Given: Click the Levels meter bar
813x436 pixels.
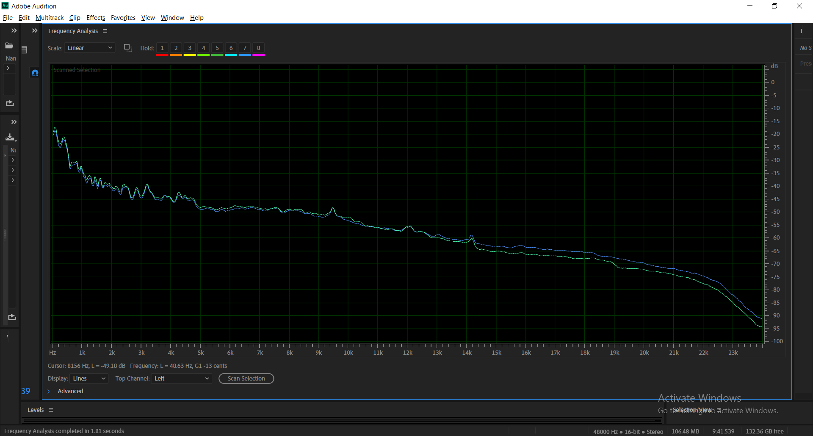Looking at the screenshot, I should [x=342, y=420].
